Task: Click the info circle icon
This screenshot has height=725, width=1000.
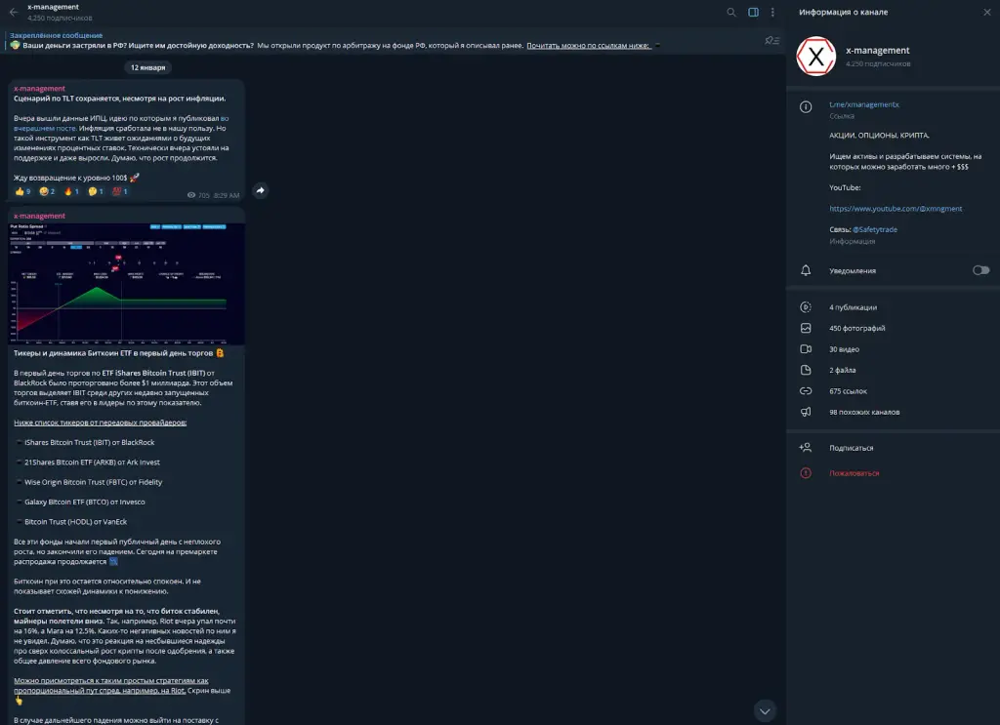Action: click(806, 107)
